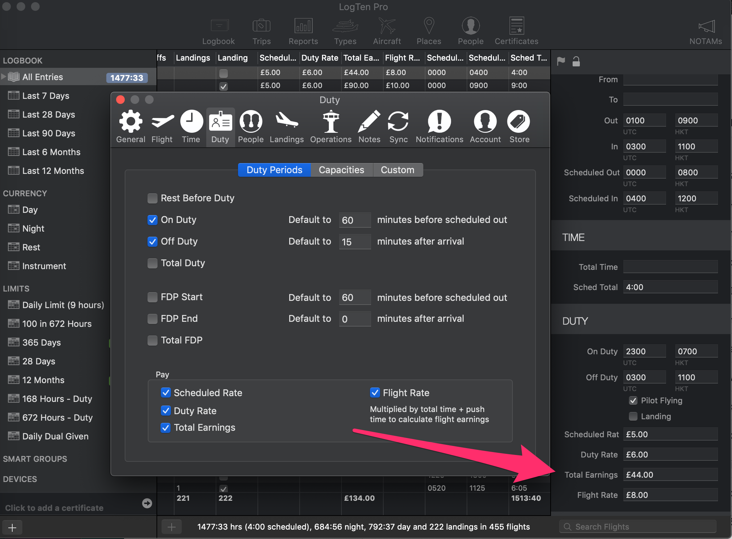Click the On Duty default minutes field
Screen dimensions: 732x539
tap(355, 220)
